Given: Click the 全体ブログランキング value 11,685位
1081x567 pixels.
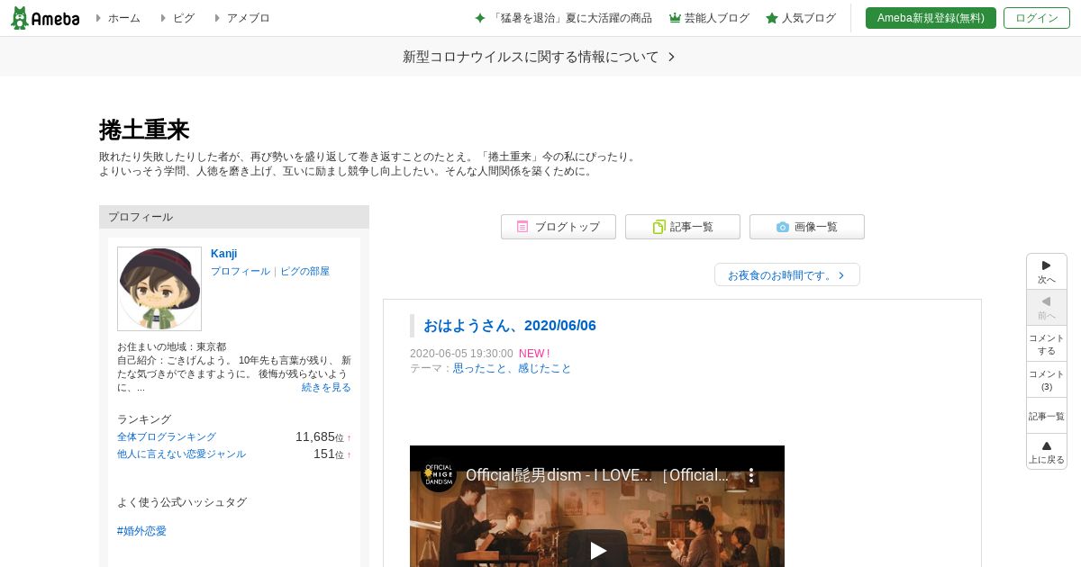Looking at the screenshot, I should click(320, 436).
